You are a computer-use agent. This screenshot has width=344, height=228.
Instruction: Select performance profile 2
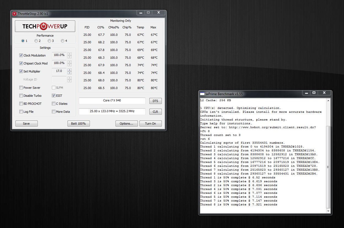pos(36,41)
